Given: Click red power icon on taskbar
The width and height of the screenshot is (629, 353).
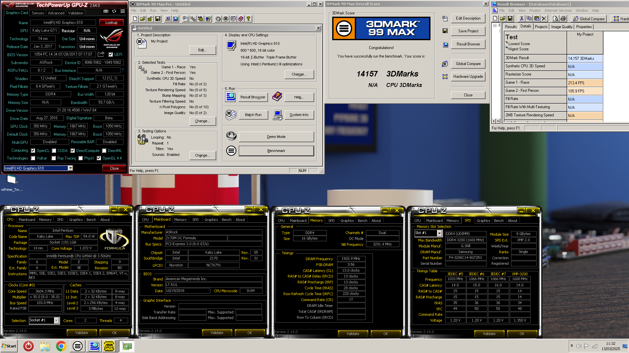Looking at the screenshot, I should (29, 346).
